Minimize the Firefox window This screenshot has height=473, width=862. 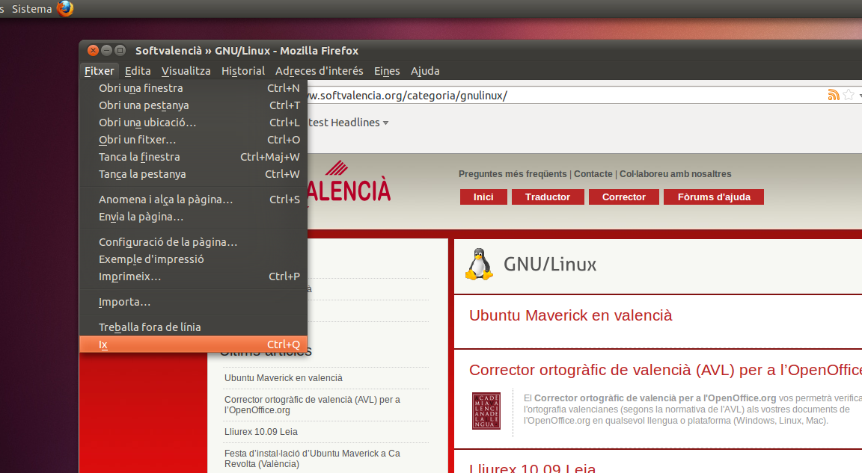tap(107, 51)
